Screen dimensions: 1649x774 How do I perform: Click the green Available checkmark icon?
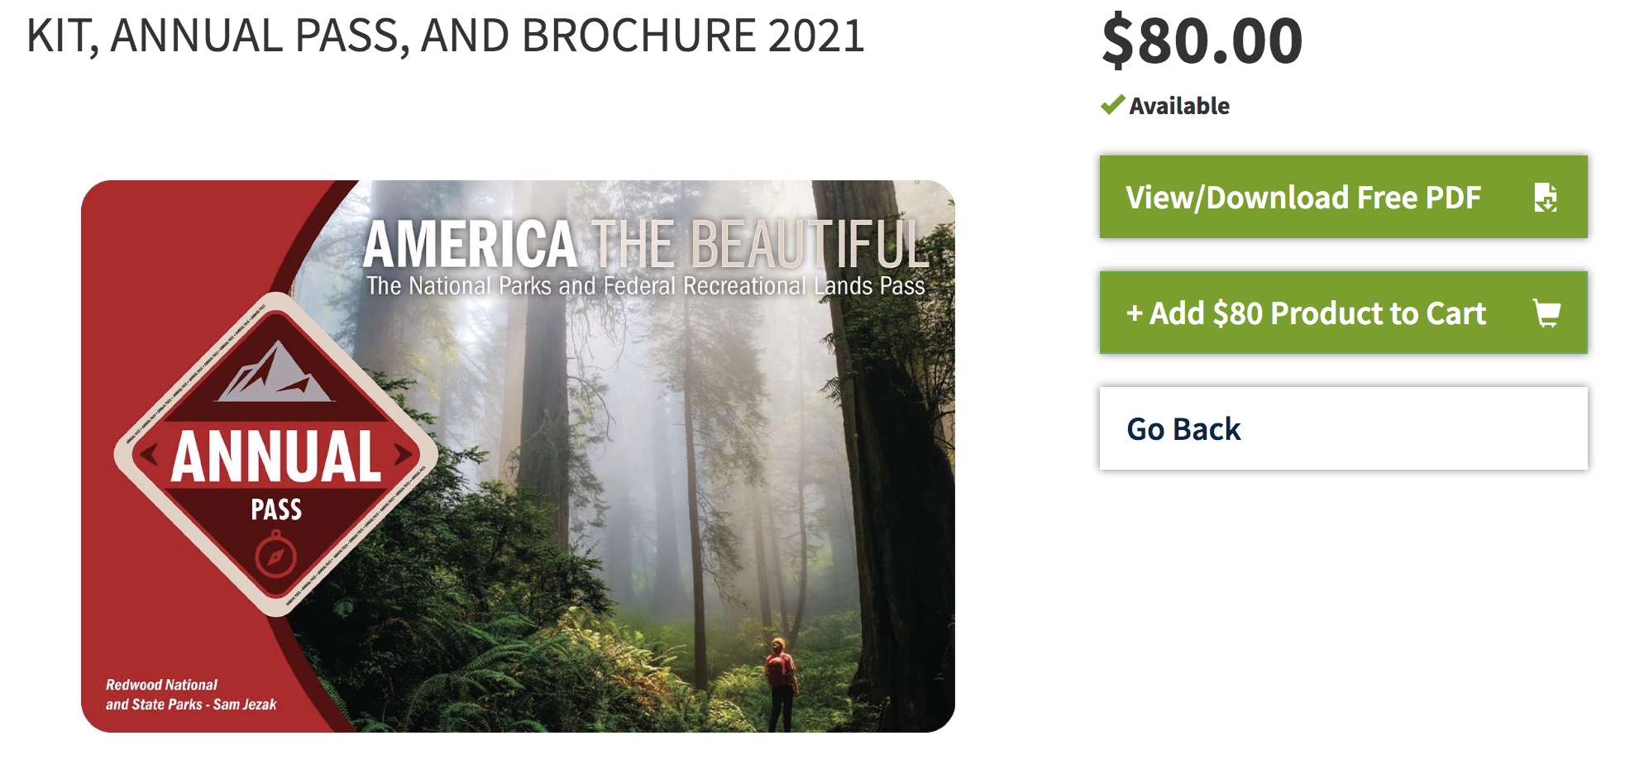click(x=1112, y=105)
